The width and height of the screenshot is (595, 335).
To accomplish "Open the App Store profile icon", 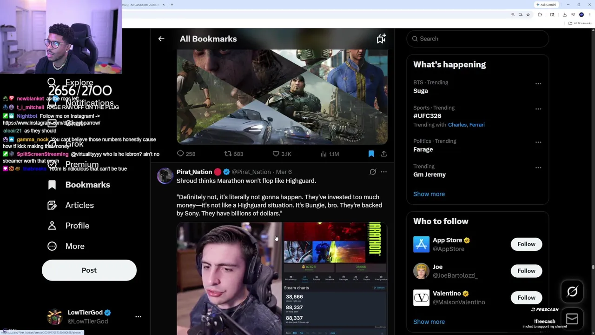I will coord(421,244).
